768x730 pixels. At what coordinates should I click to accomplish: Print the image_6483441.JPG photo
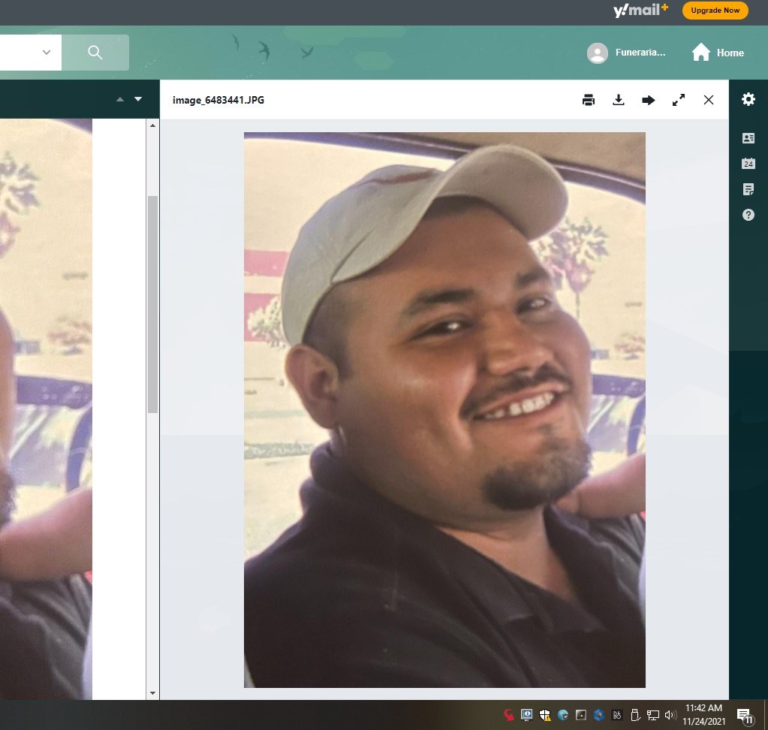[x=588, y=99]
